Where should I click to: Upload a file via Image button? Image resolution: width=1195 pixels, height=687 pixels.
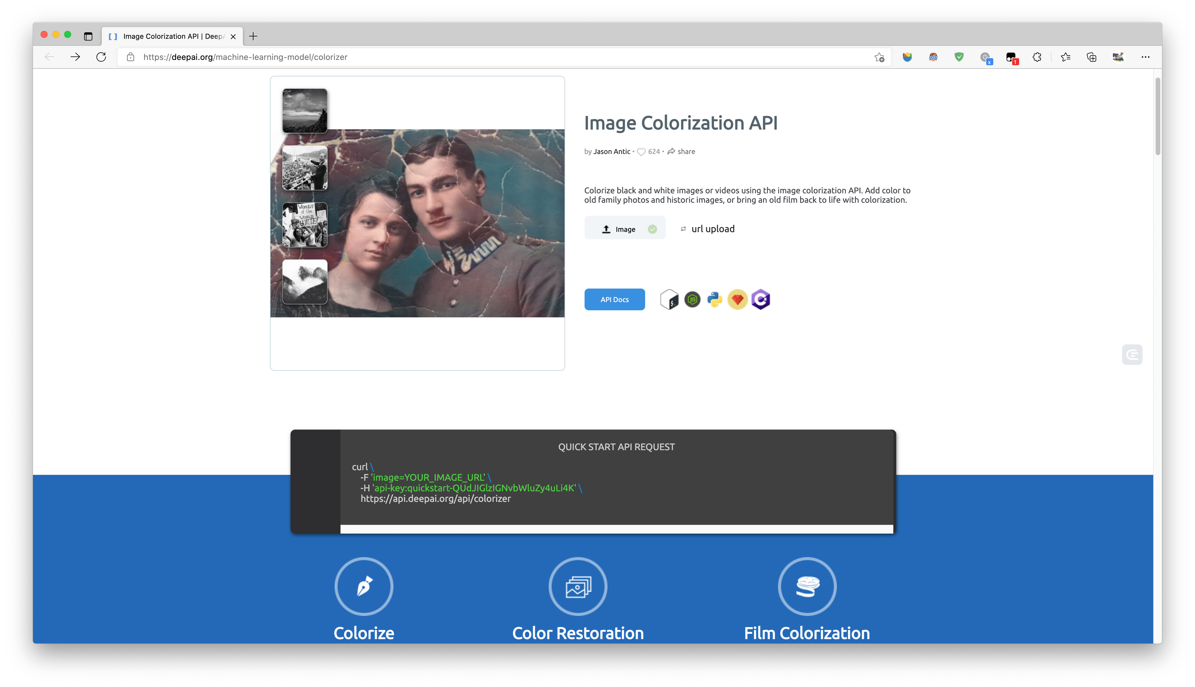(625, 229)
